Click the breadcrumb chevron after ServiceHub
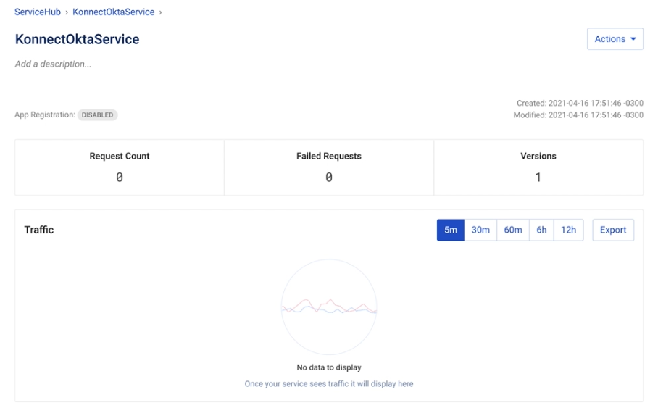Viewport: 658px width, 408px height. [x=67, y=12]
